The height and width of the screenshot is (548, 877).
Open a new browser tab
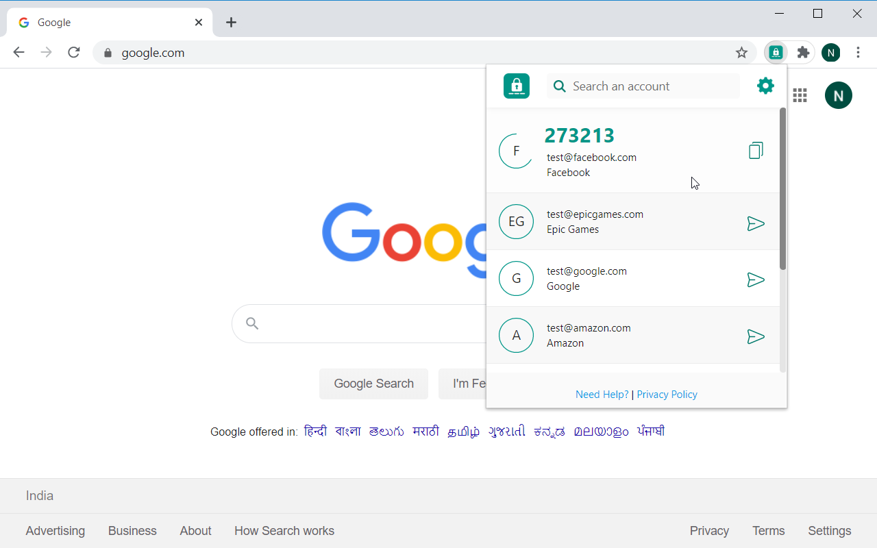[x=231, y=22]
